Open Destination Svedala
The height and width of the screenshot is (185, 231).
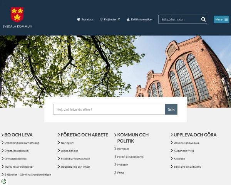click(186, 143)
